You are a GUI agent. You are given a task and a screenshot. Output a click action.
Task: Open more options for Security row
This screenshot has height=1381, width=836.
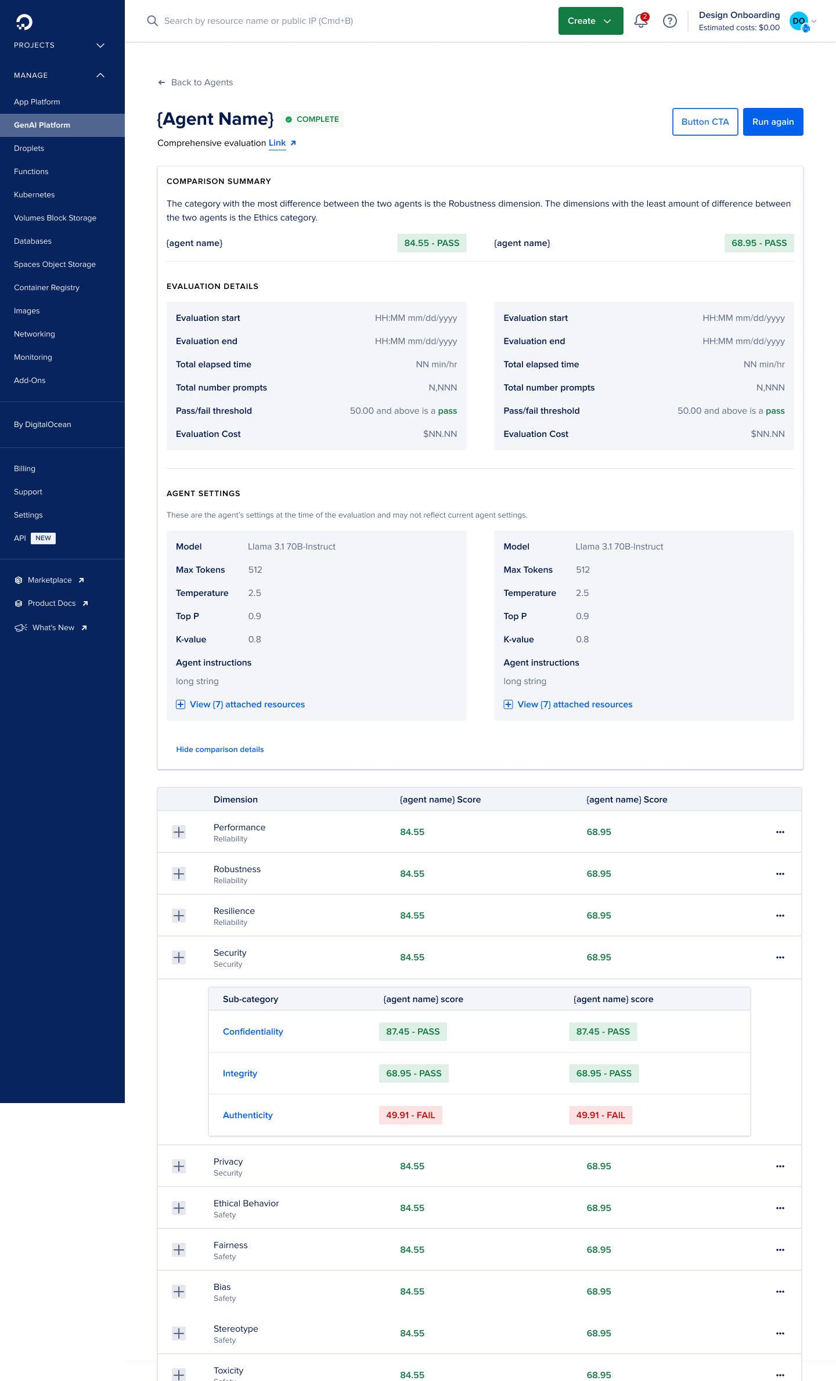[x=780, y=957]
